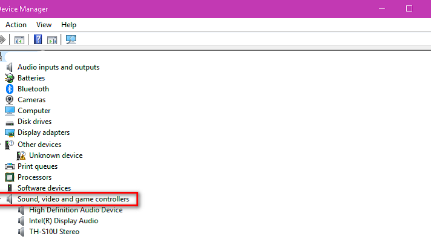Click the High Definition Audio Device speaker icon
431x242 pixels.
21,210
